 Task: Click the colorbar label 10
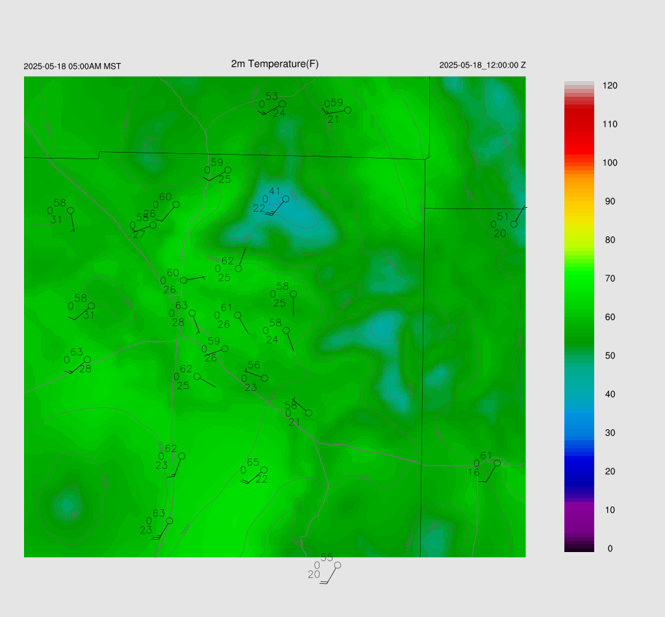click(x=610, y=510)
